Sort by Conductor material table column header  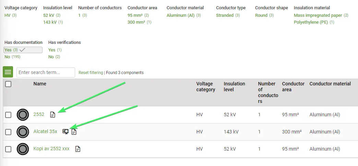pos(330,84)
